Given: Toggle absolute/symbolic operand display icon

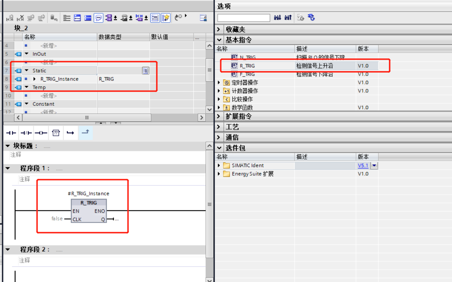Looking at the screenshot, I should [155, 18].
